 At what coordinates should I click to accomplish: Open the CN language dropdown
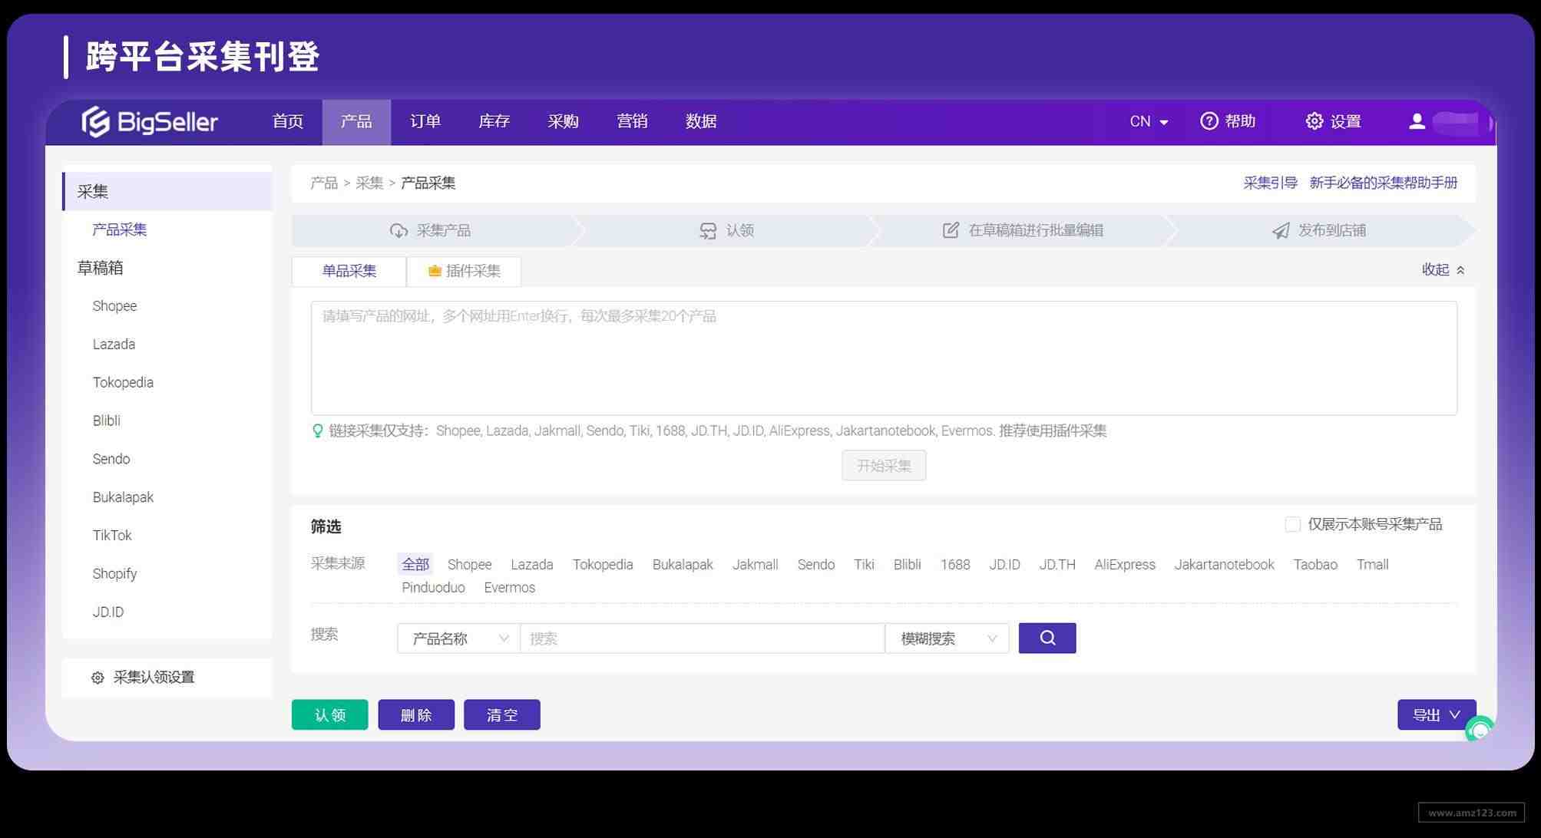pyautogui.click(x=1149, y=121)
